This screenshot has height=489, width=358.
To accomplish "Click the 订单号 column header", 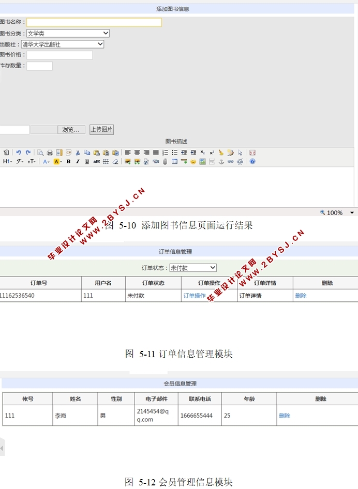I will click(x=39, y=283).
